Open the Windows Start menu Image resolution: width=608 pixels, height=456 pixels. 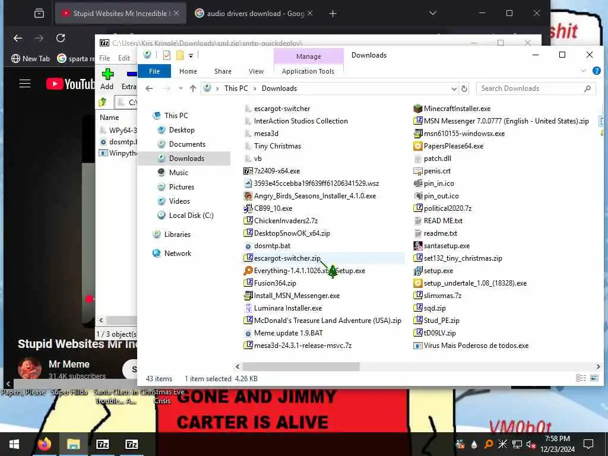[14, 444]
